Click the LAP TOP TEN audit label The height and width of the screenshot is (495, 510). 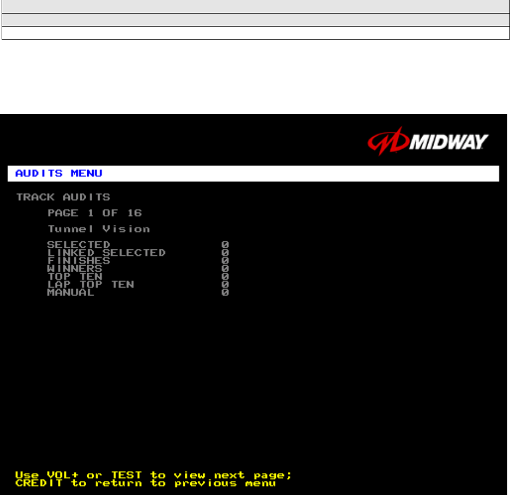pos(91,285)
